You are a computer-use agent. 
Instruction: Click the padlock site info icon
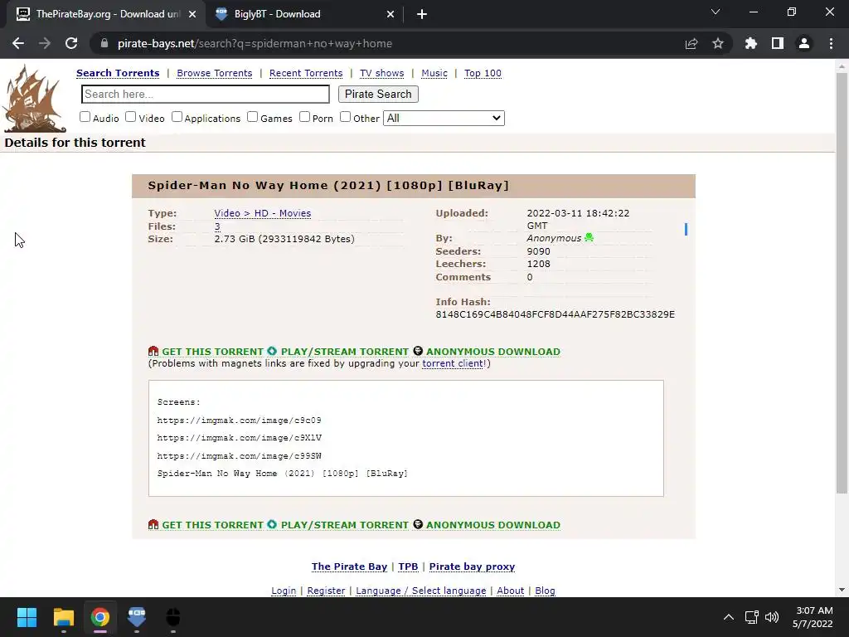104,43
